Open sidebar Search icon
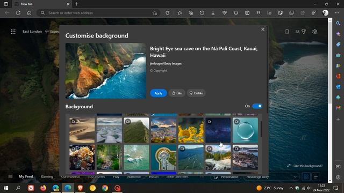 tap(338, 23)
